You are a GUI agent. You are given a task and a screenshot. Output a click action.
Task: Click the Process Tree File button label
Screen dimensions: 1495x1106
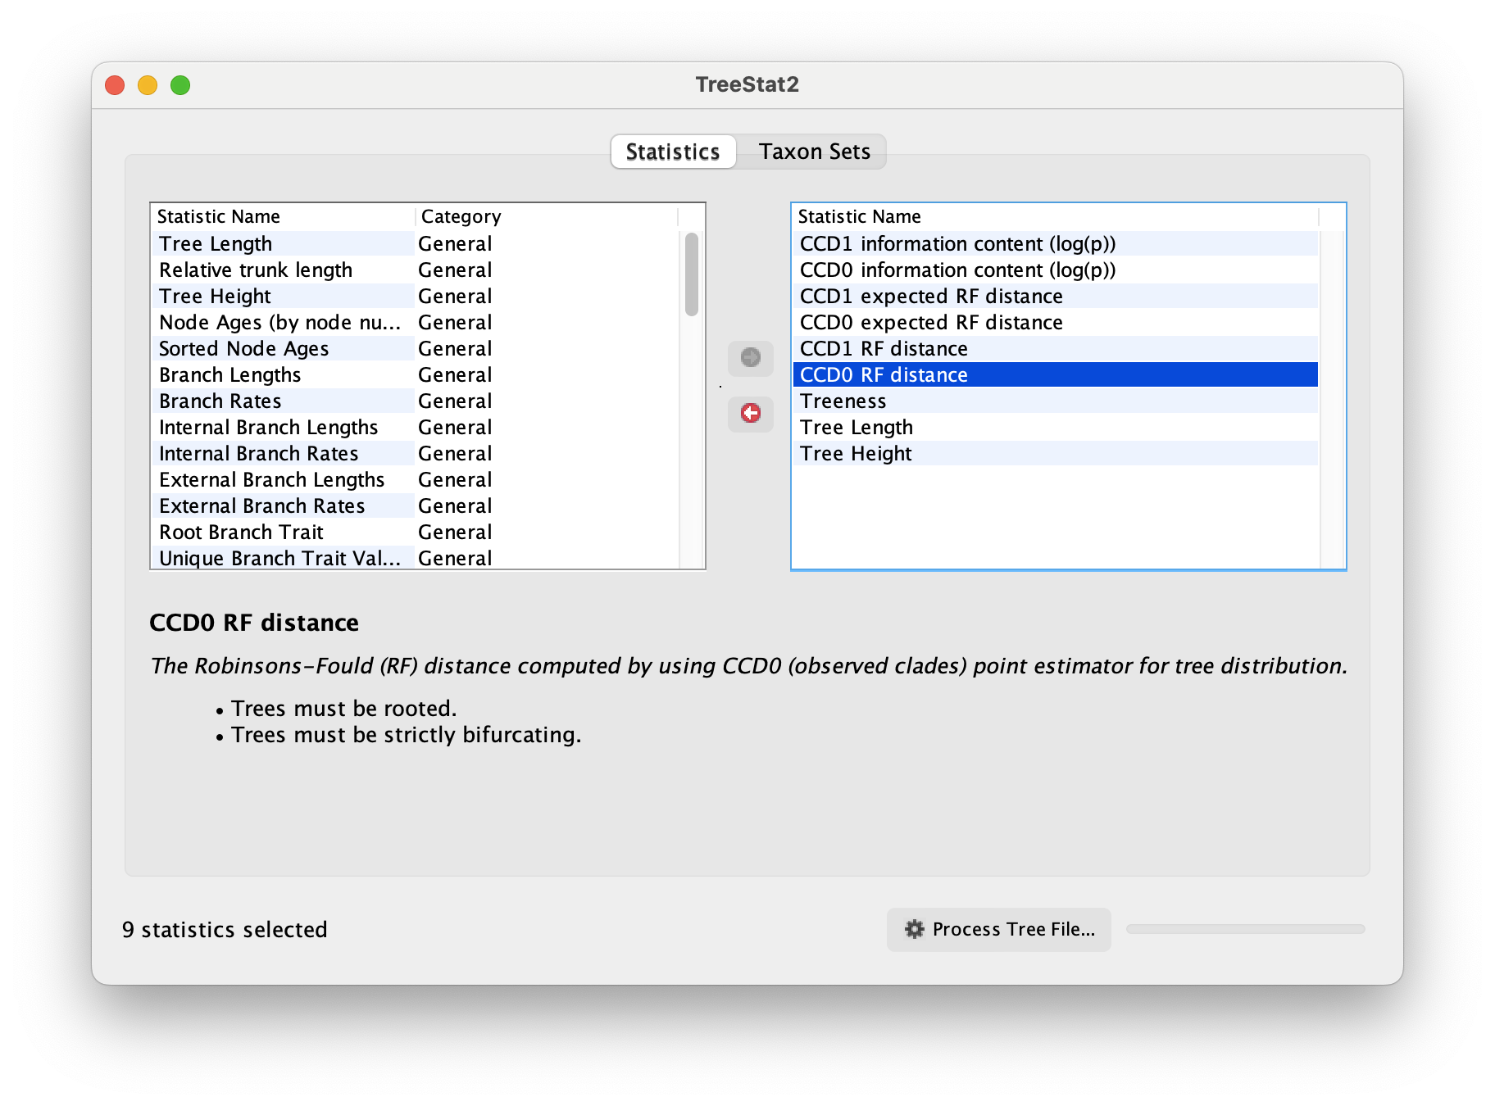click(x=1013, y=929)
